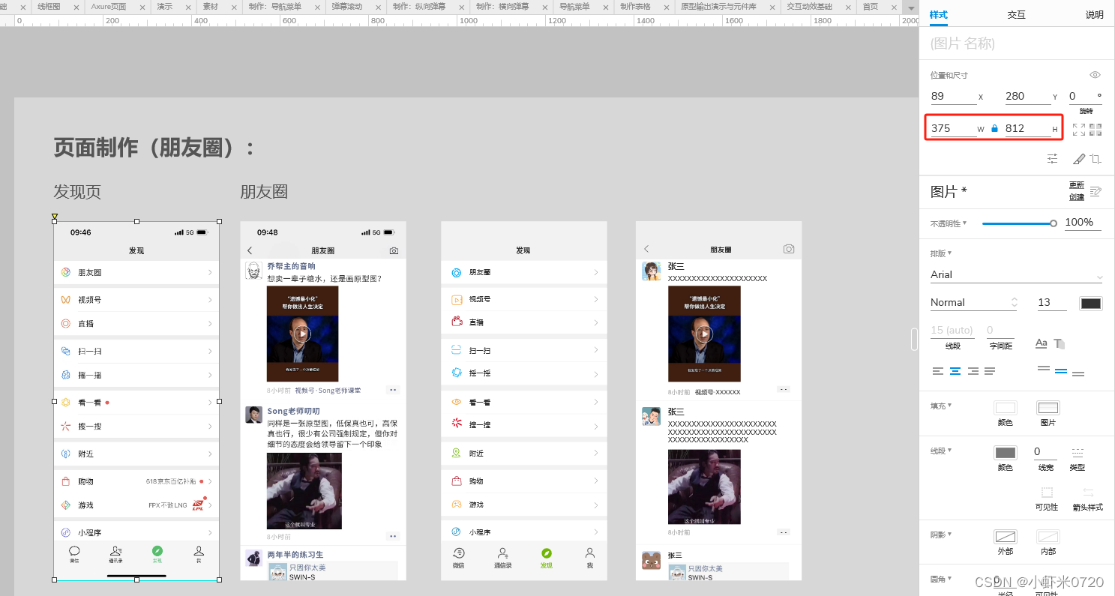Viewport: 1115px width, 596px height.
Task: Open the image adjustment sliders icon
Action: 1053,159
